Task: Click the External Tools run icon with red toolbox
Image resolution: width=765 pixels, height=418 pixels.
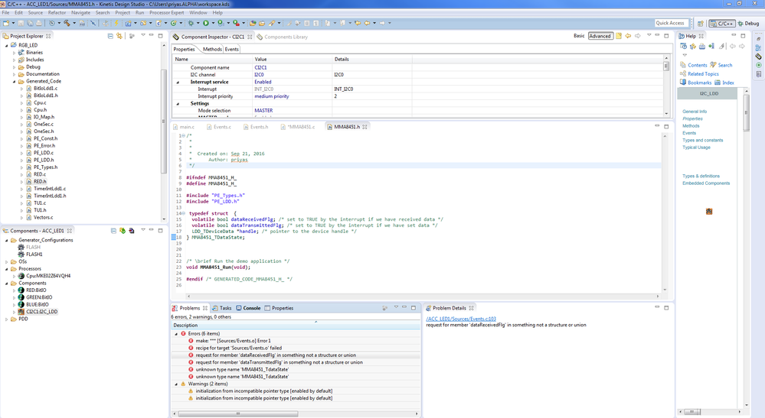Action: coord(236,23)
